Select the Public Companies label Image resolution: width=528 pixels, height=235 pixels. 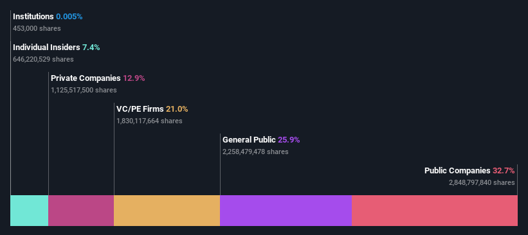pyautogui.click(x=457, y=171)
